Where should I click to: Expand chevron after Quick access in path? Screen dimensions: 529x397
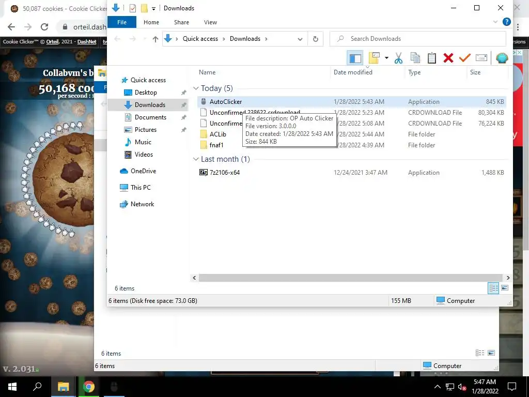point(223,39)
